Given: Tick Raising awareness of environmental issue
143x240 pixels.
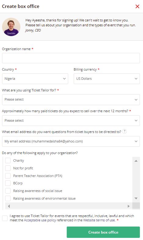Looking at the screenshot, I should [8, 198].
